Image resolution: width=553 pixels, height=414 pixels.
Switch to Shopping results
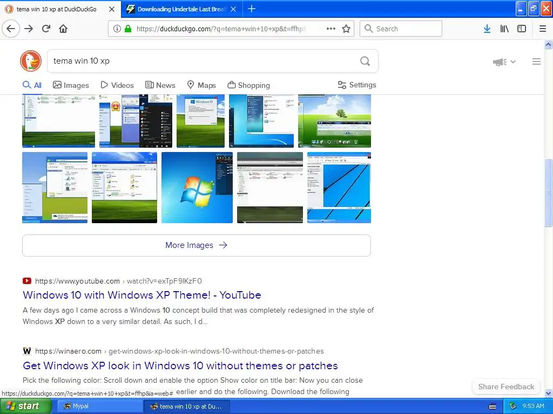pos(248,85)
